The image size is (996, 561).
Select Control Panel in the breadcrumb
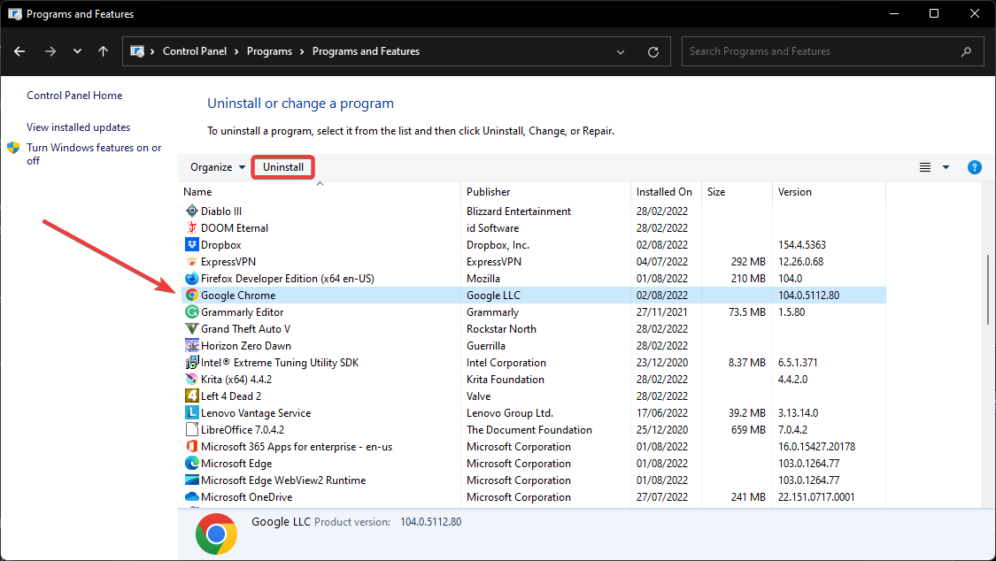tap(195, 51)
